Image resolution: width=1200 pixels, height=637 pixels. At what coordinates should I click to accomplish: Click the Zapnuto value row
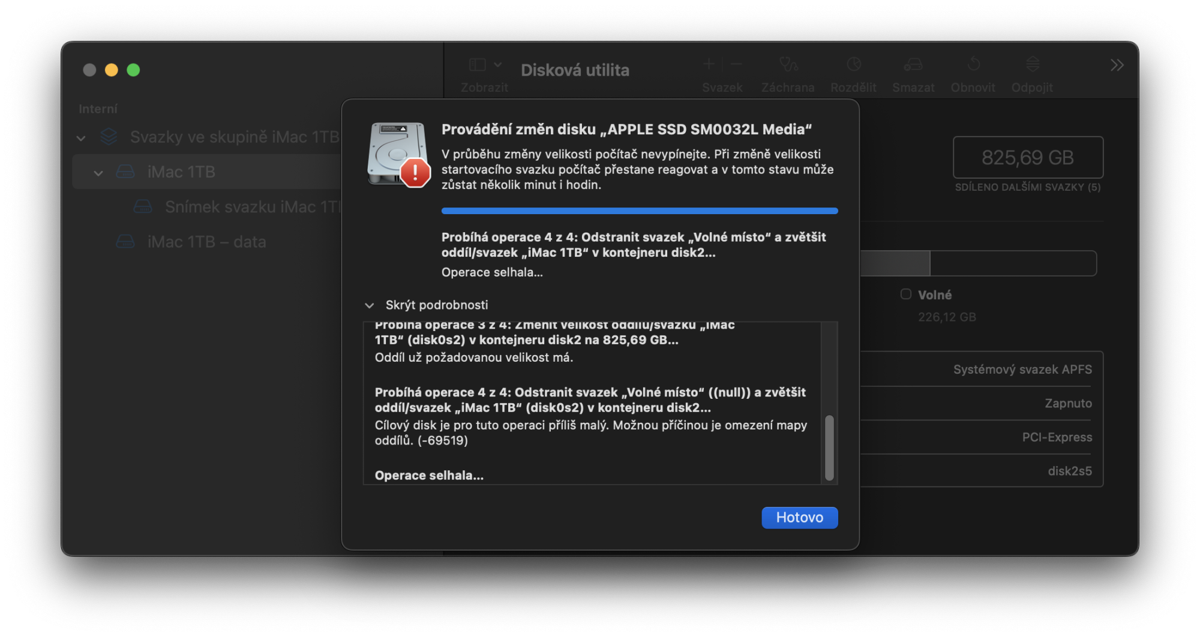[982, 403]
